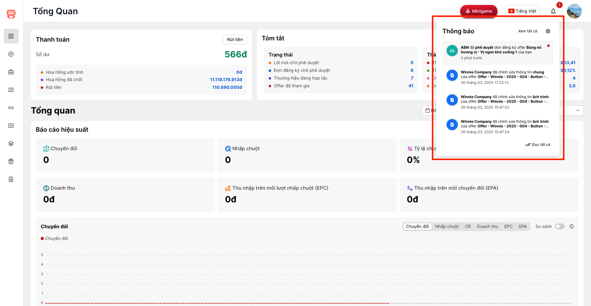Image resolution: width=591 pixels, height=306 pixels.
Task: Click the layers stack sidebar icon
Action: point(11,143)
